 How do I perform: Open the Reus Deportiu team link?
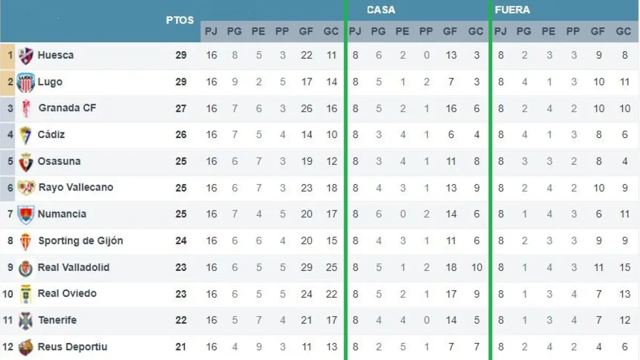[x=72, y=347]
